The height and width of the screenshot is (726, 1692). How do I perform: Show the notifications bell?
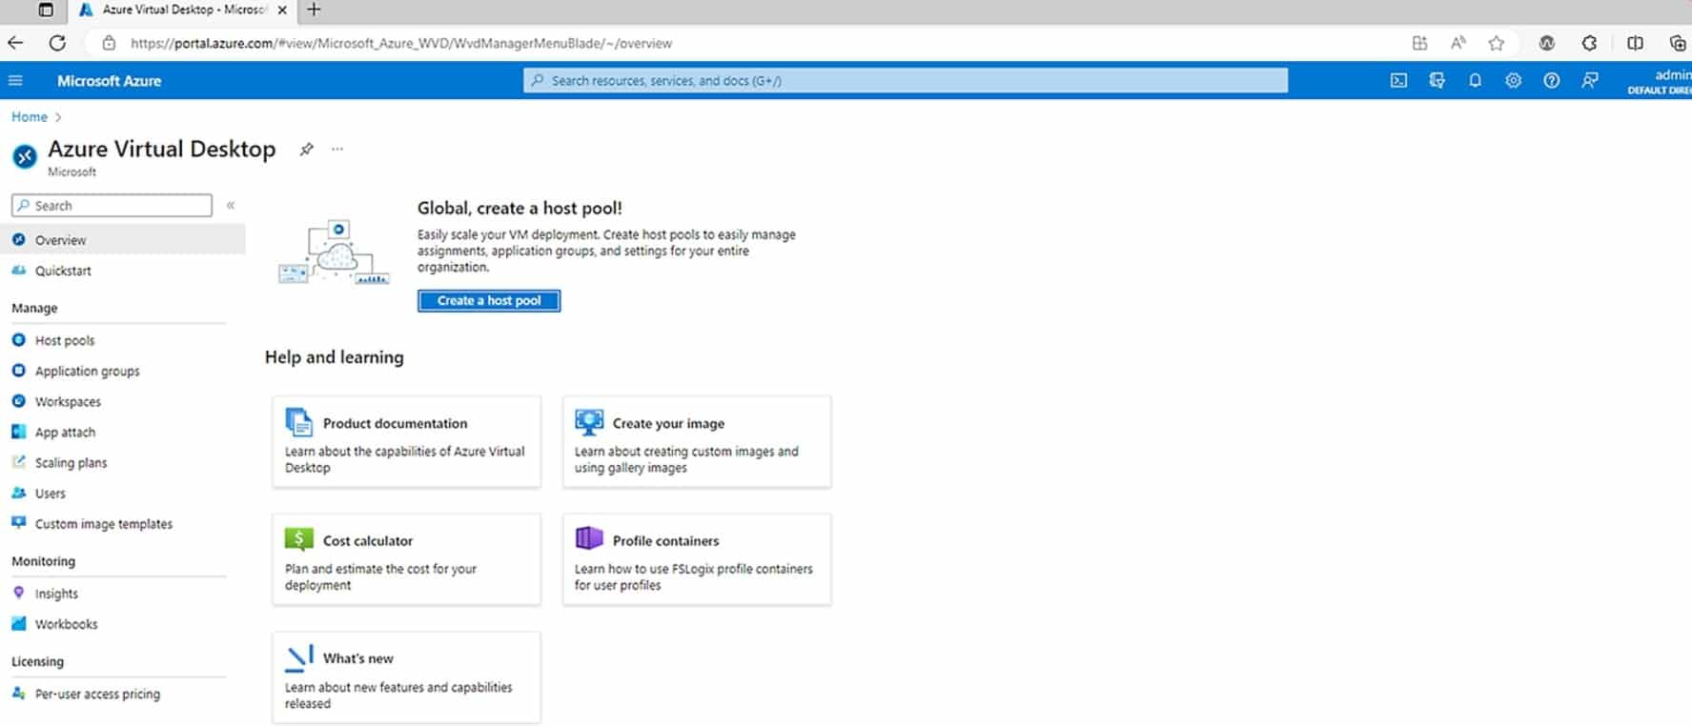pos(1475,81)
